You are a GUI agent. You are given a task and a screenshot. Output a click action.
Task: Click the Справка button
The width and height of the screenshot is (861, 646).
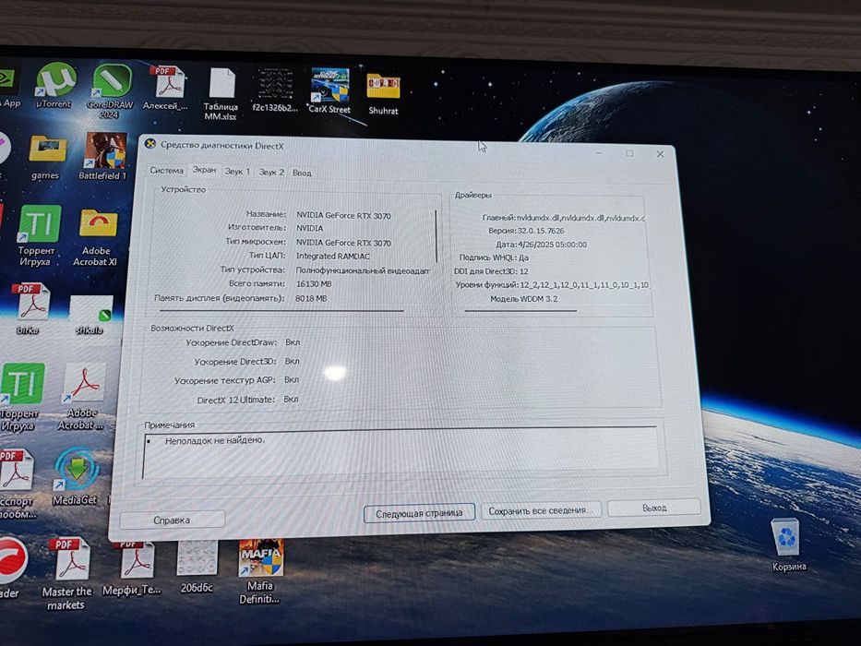coord(172,520)
